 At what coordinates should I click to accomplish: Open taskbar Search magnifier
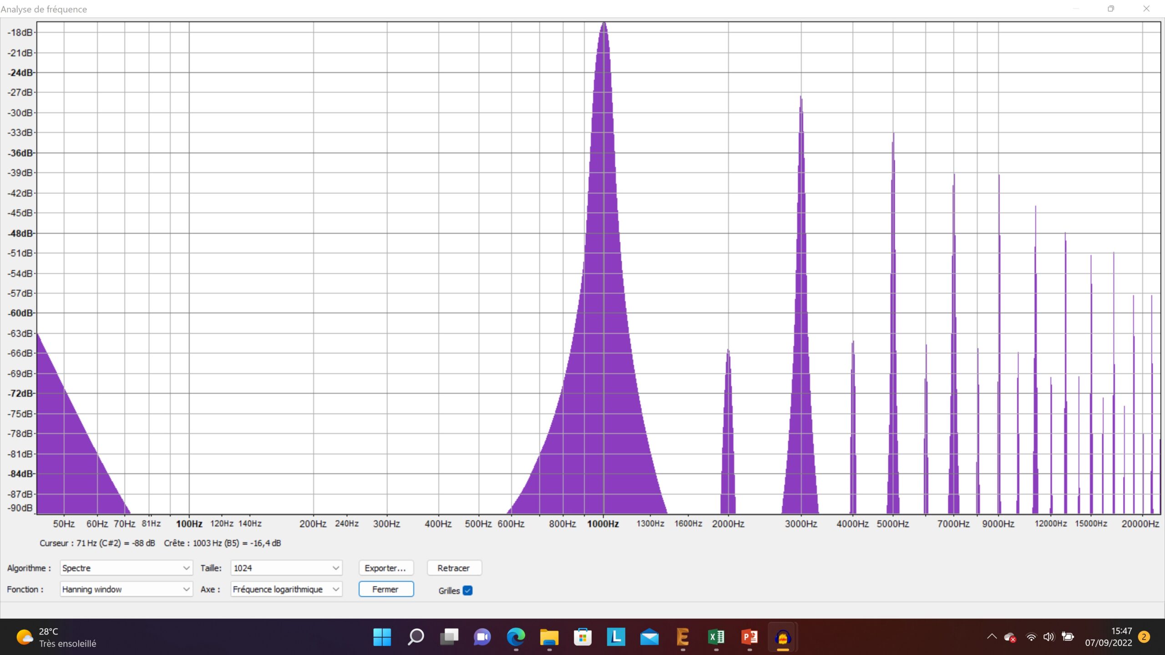point(415,637)
